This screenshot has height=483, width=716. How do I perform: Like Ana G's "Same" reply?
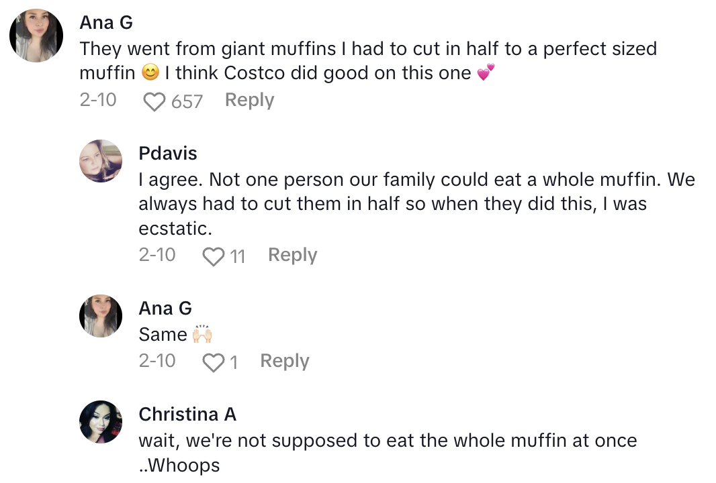pyautogui.click(x=213, y=363)
